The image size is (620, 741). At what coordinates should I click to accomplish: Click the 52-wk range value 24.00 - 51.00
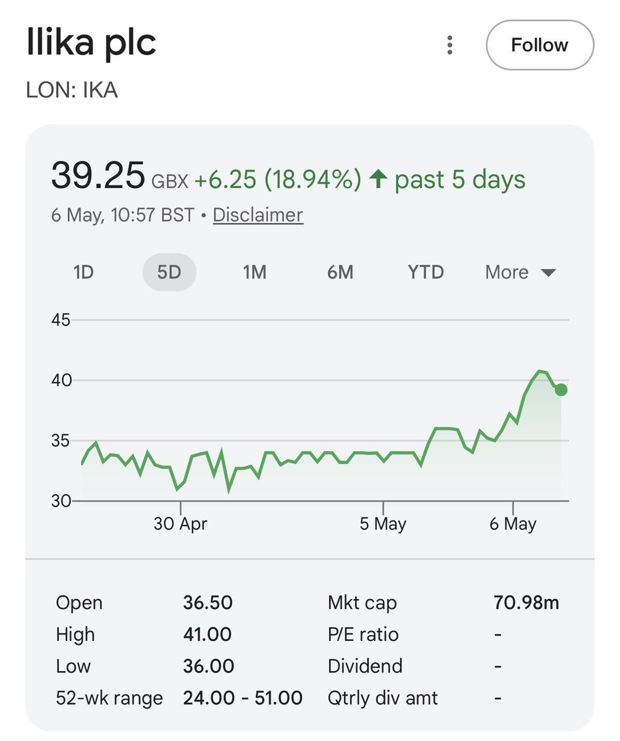(243, 698)
